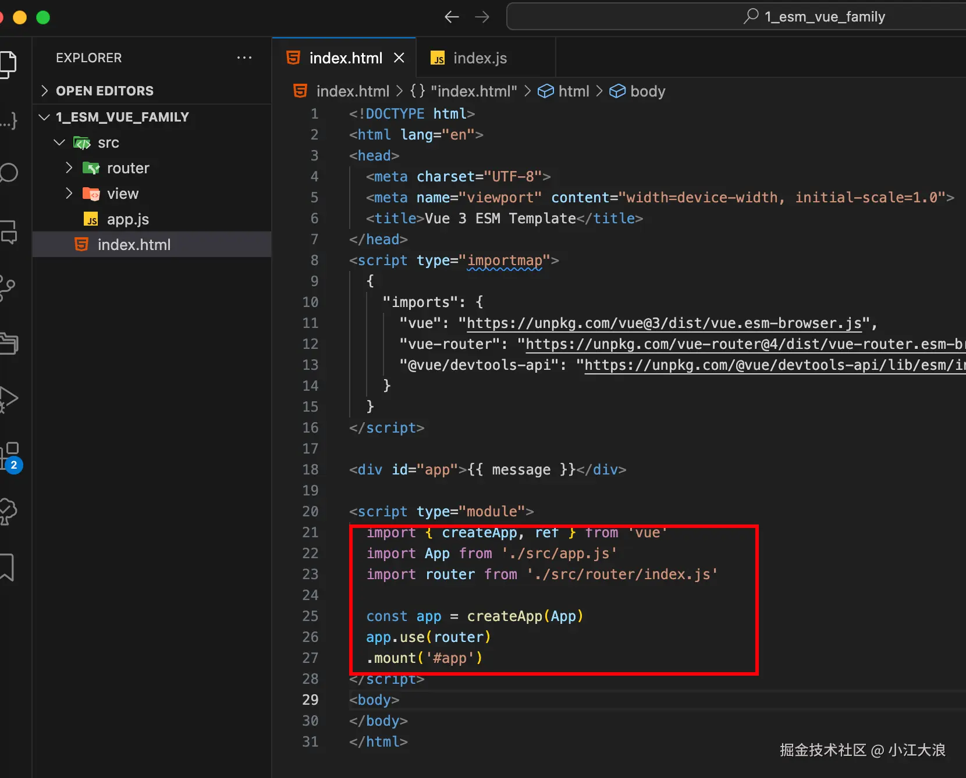This screenshot has width=966, height=778.
Task: Click the router folder icon
Action: 91,168
